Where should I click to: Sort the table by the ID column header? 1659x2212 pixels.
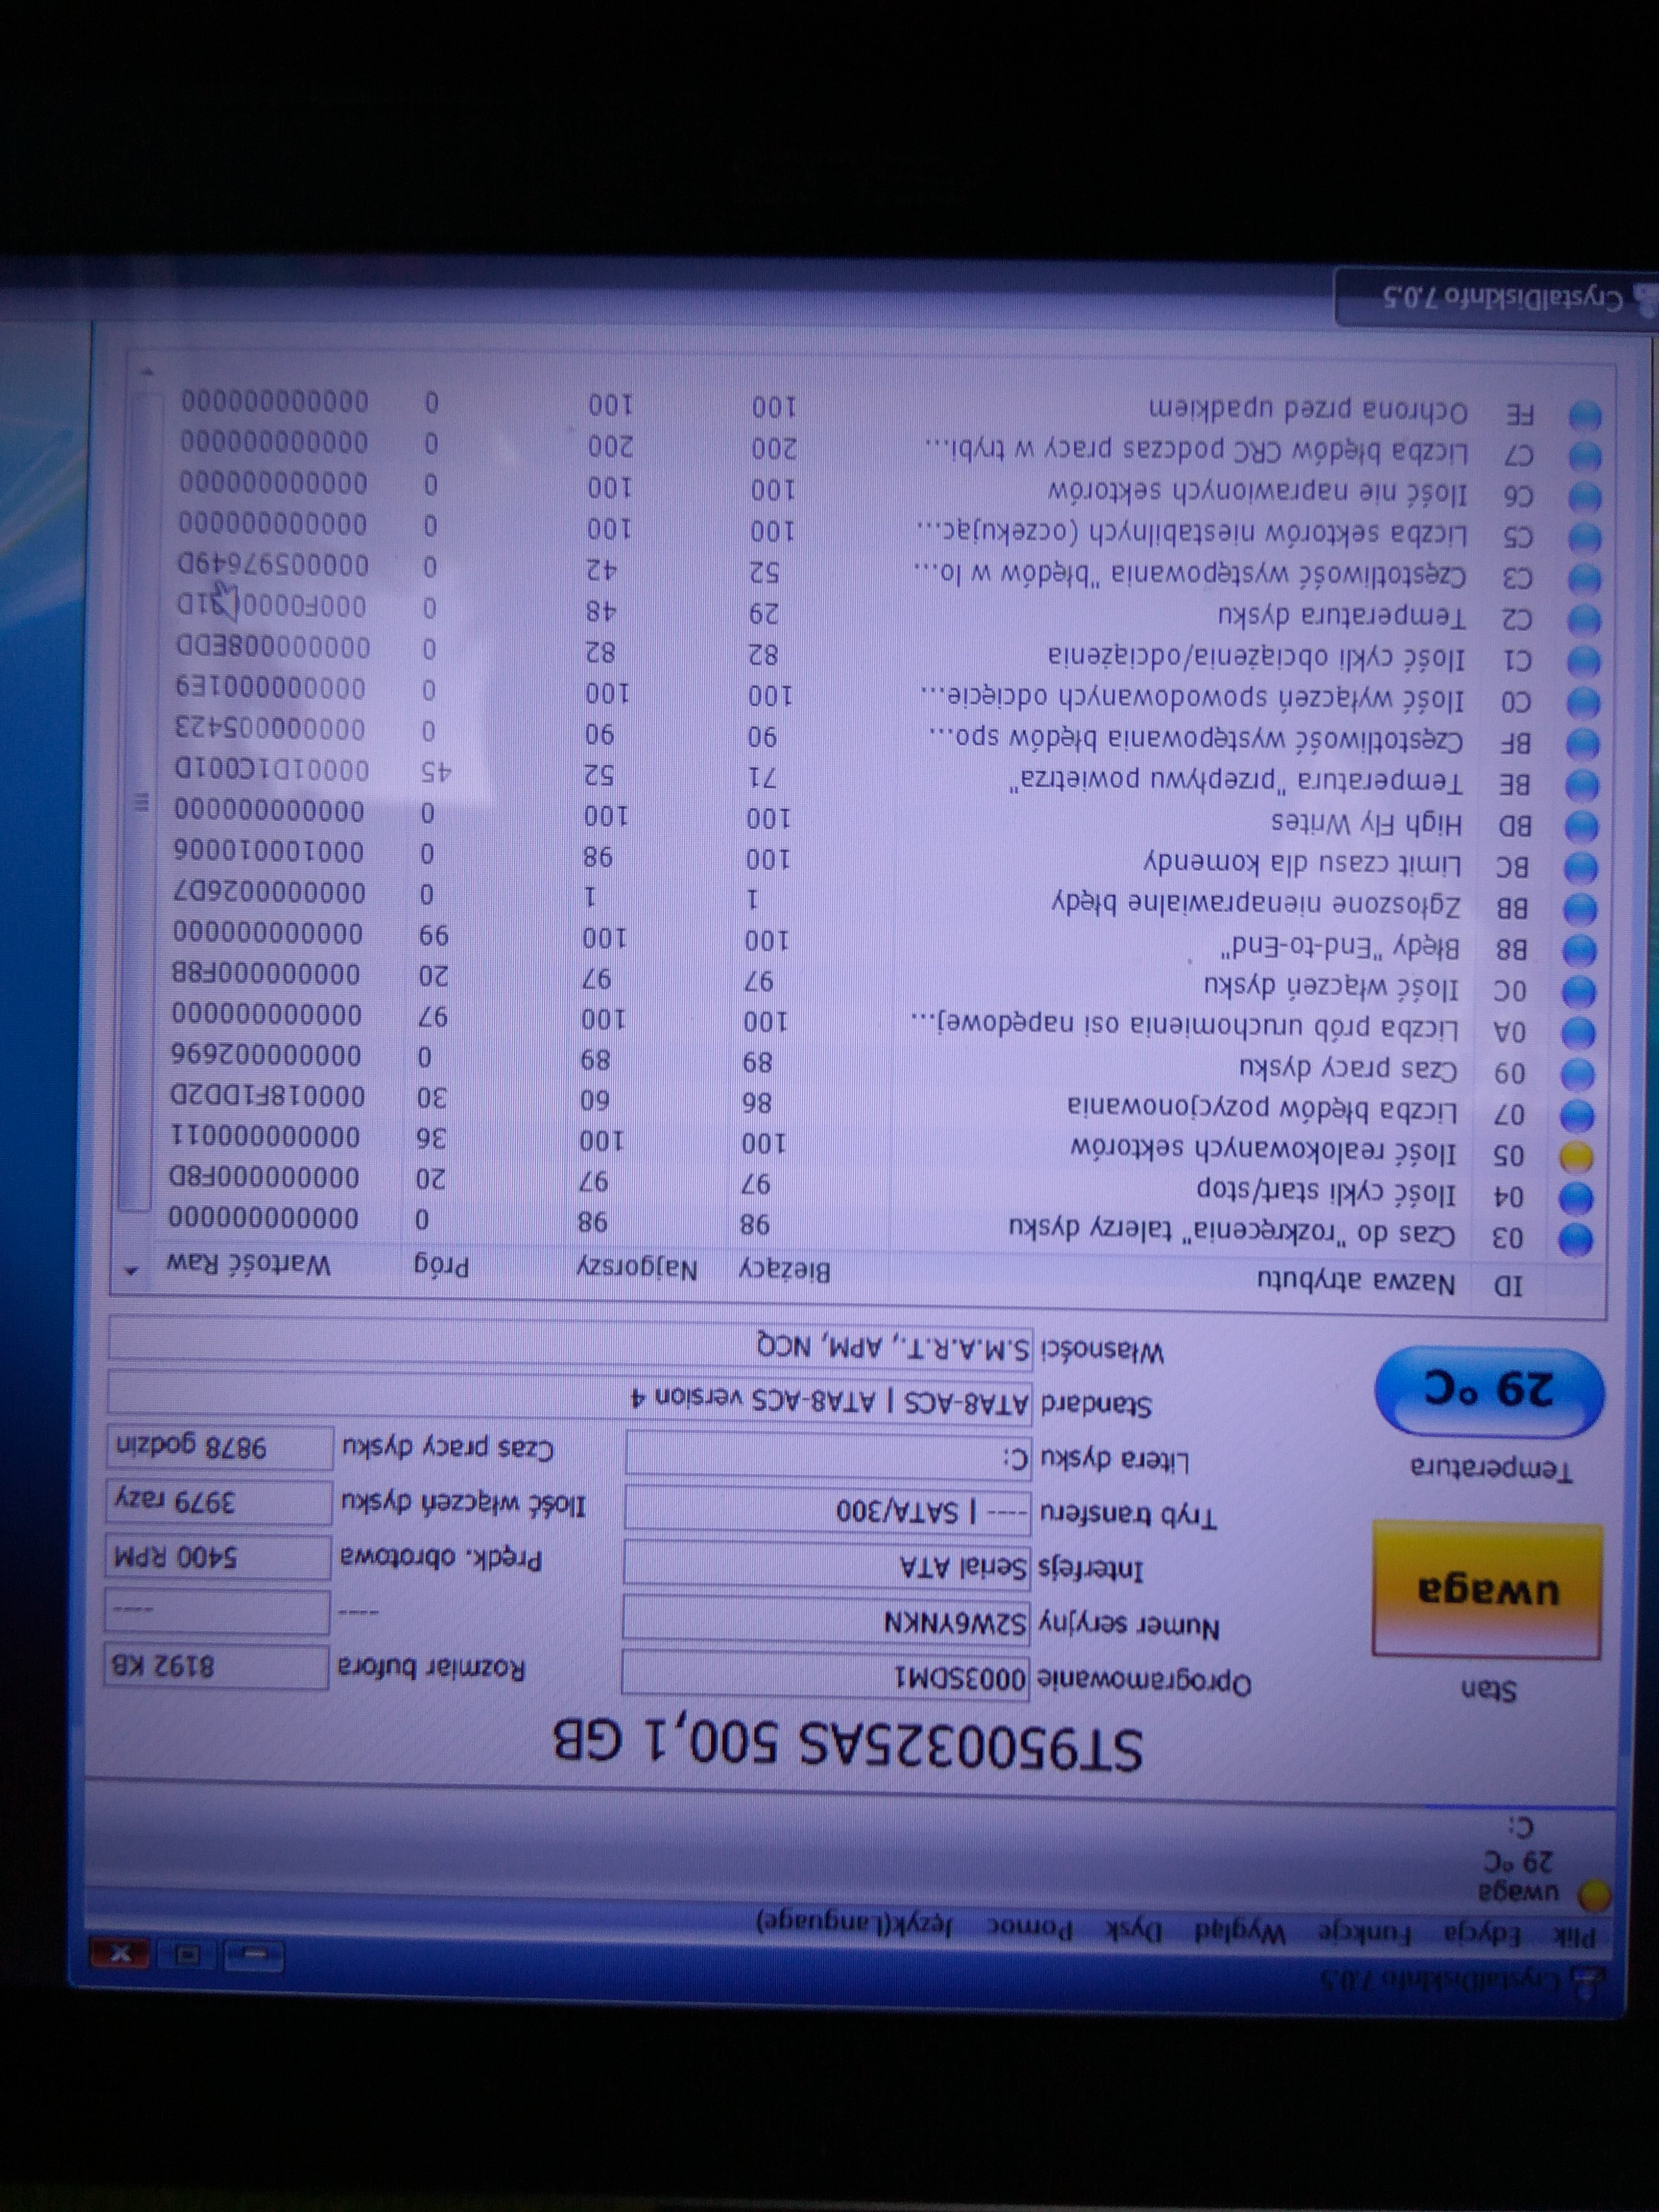pyautogui.click(x=1510, y=1285)
